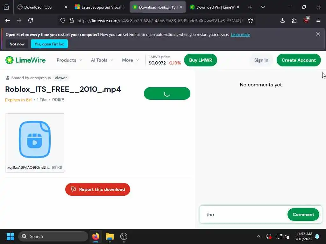This screenshot has width=326, height=244.
Task: Open notifications bell icon
Action: (x=317, y=236)
